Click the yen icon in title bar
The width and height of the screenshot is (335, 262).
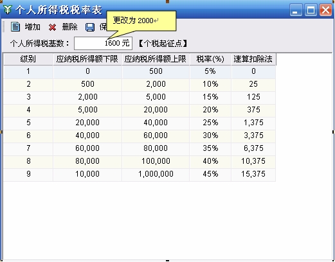click(8, 10)
